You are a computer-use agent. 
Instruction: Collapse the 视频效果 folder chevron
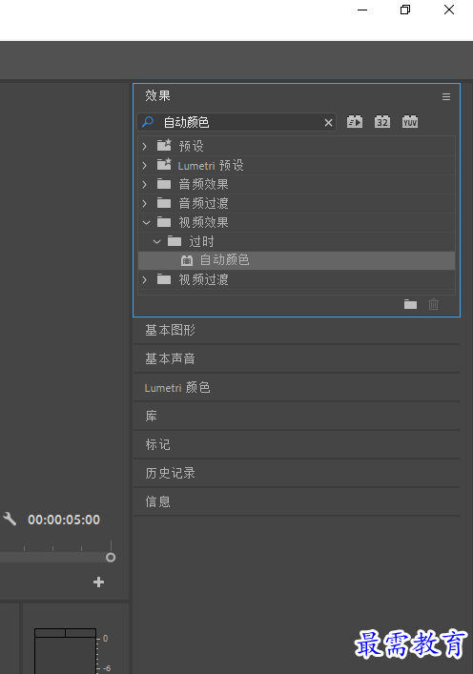146,223
